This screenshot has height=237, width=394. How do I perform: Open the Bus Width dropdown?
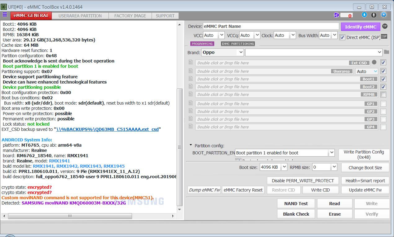point(328,35)
